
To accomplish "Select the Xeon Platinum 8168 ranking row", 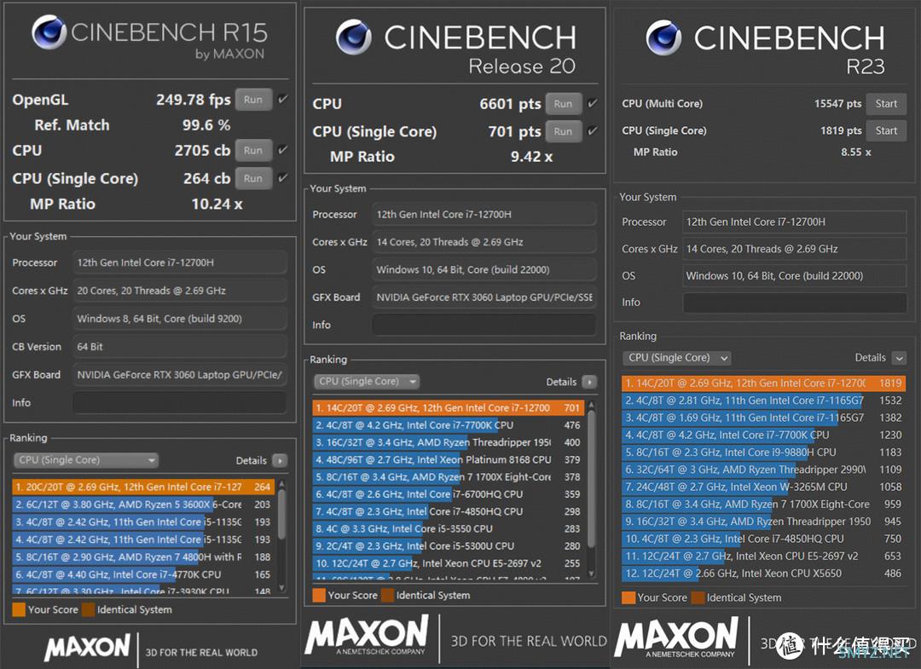I will tap(449, 459).
